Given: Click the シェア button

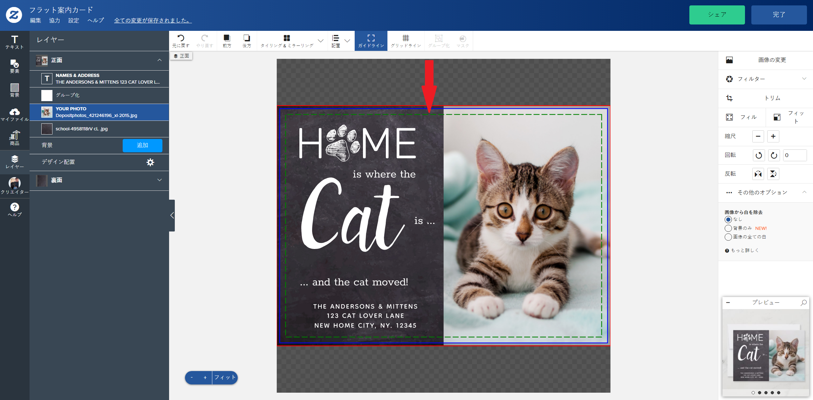Looking at the screenshot, I should pyautogui.click(x=717, y=15).
